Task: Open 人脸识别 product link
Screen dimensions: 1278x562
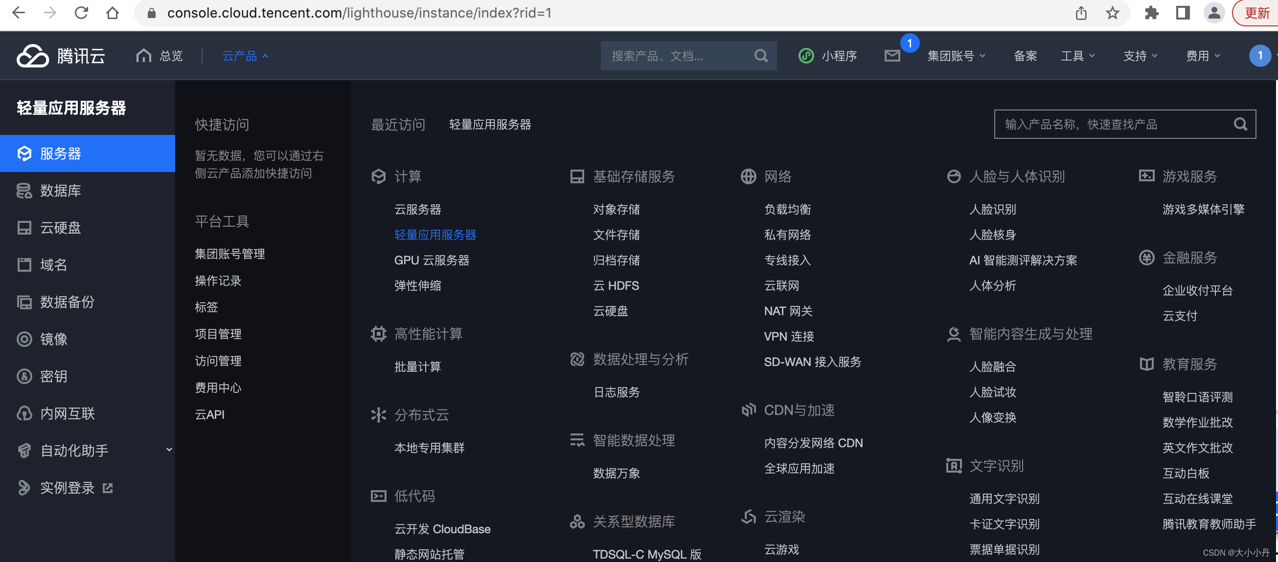Action: point(993,210)
